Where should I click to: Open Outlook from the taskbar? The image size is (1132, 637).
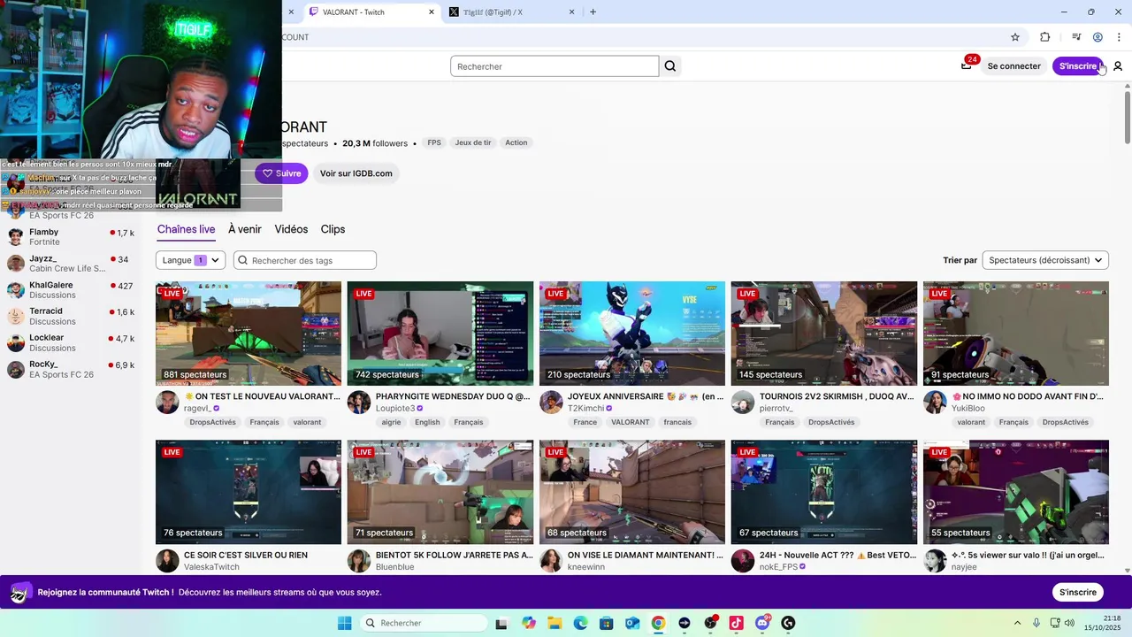(632, 623)
